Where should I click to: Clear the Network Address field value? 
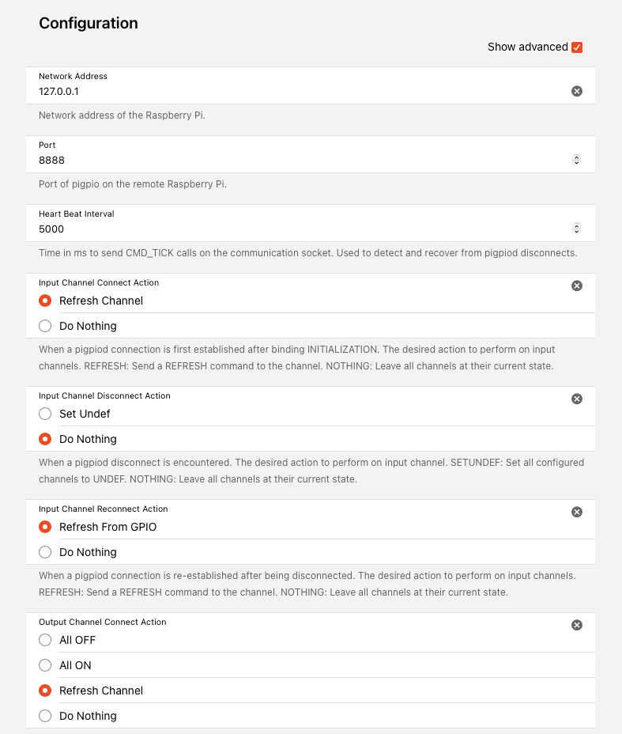[577, 91]
